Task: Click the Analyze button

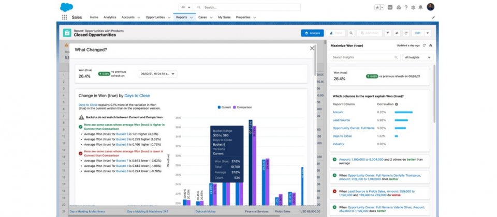Action: click(312, 33)
